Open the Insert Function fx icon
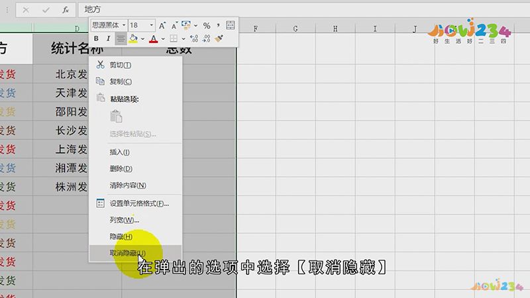Image resolution: width=530 pixels, height=298 pixels. click(x=66, y=10)
